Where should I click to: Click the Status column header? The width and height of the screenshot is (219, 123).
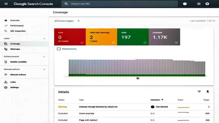click(x=61, y=100)
